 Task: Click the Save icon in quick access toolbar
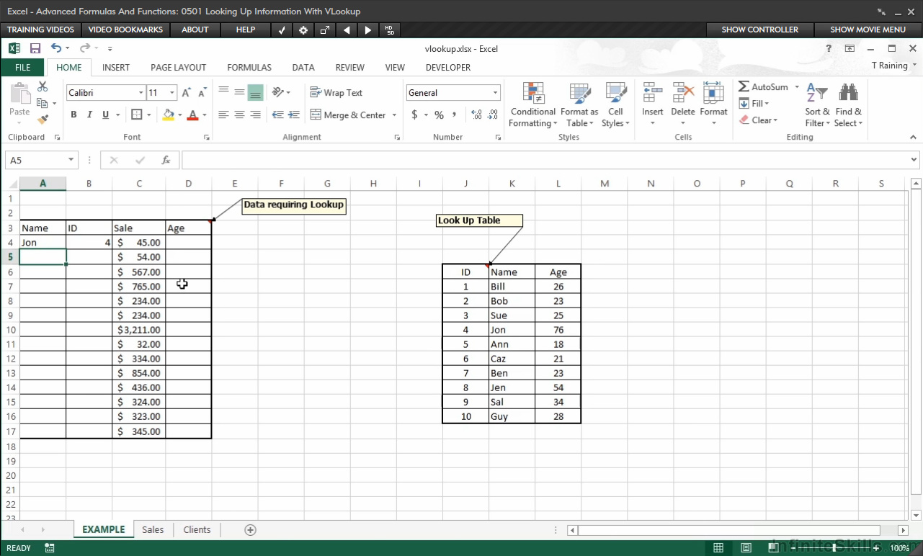(35, 48)
